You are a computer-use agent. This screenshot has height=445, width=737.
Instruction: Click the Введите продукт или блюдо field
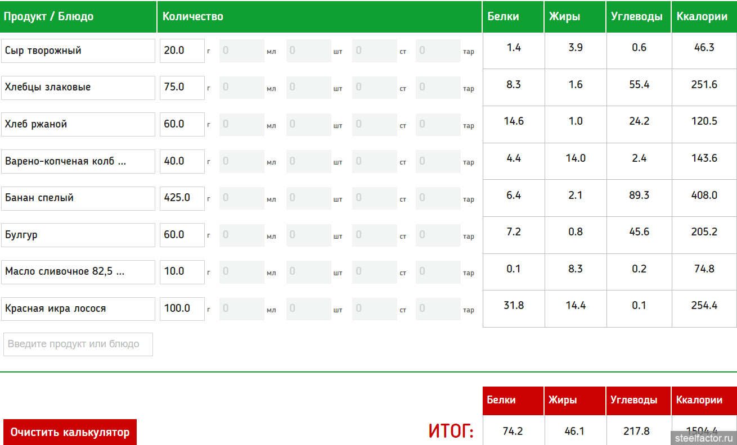click(78, 344)
